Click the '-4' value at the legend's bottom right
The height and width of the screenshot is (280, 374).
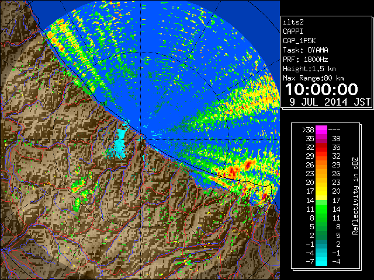click(x=336, y=262)
